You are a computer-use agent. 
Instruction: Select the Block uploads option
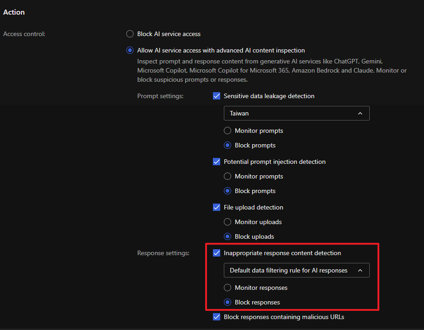[228, 236]
